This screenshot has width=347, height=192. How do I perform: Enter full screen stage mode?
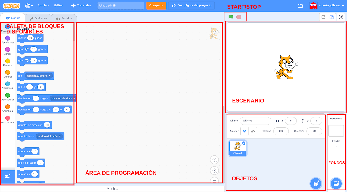point(341,17)
